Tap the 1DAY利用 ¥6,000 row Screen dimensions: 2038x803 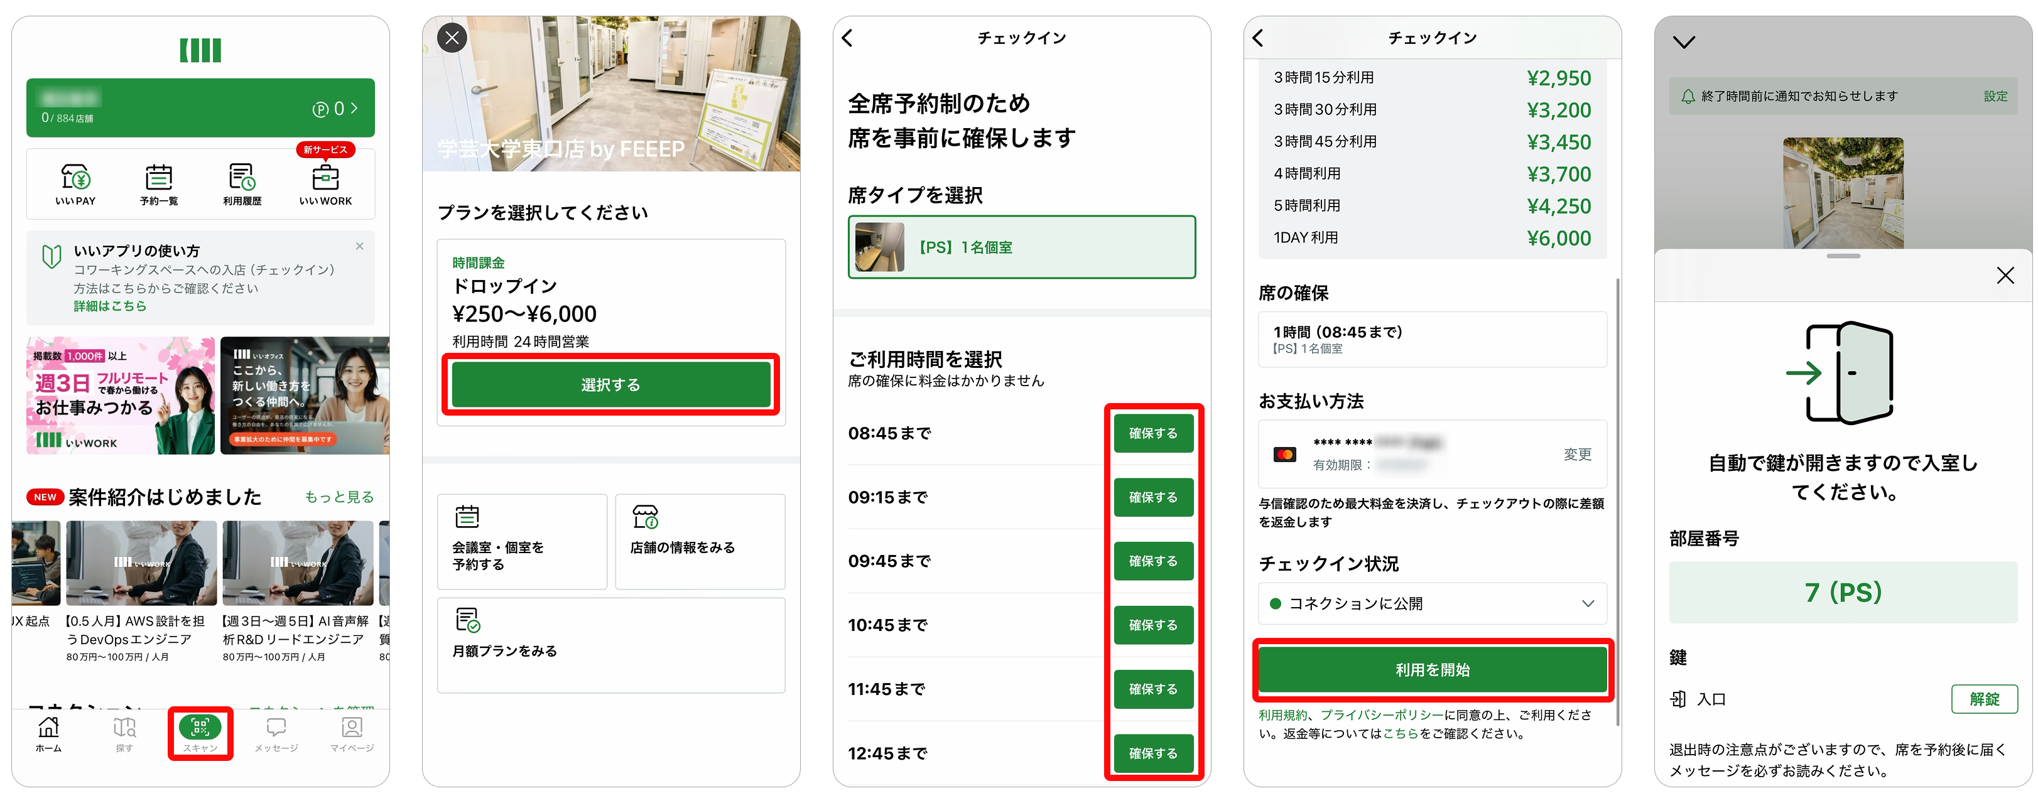pyautogui.click(x=1432, y=237)
